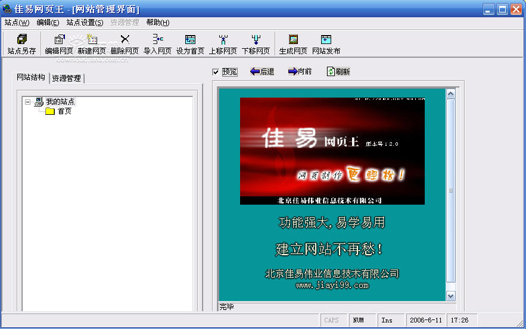The width and height of the screenshot is (526, 329).
Task: Move page up with 上移网页 icon
Action: coord(223,44)
